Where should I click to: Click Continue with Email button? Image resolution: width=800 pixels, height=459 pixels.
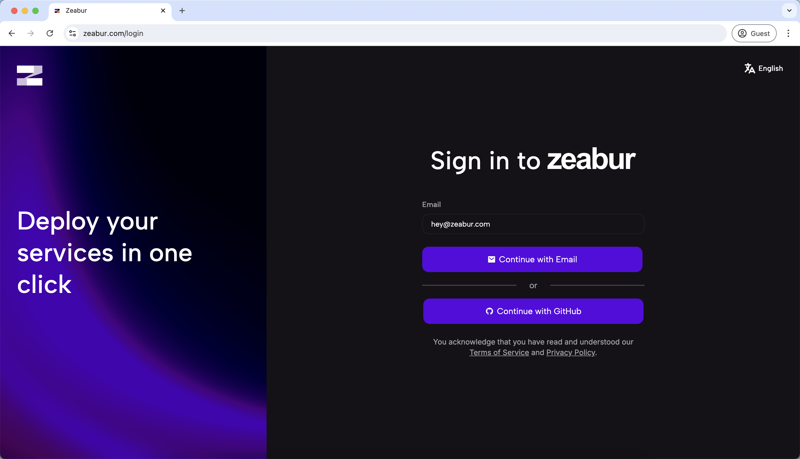(x=532, y=259)
